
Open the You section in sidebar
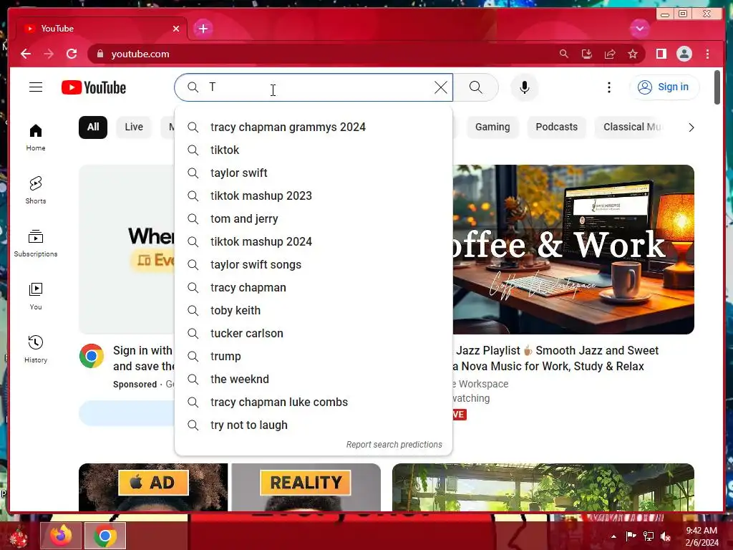point(36,296)
